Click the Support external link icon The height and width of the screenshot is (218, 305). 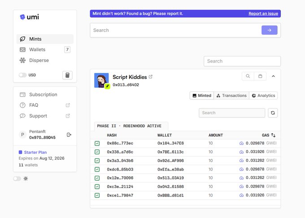click(68, 116)
